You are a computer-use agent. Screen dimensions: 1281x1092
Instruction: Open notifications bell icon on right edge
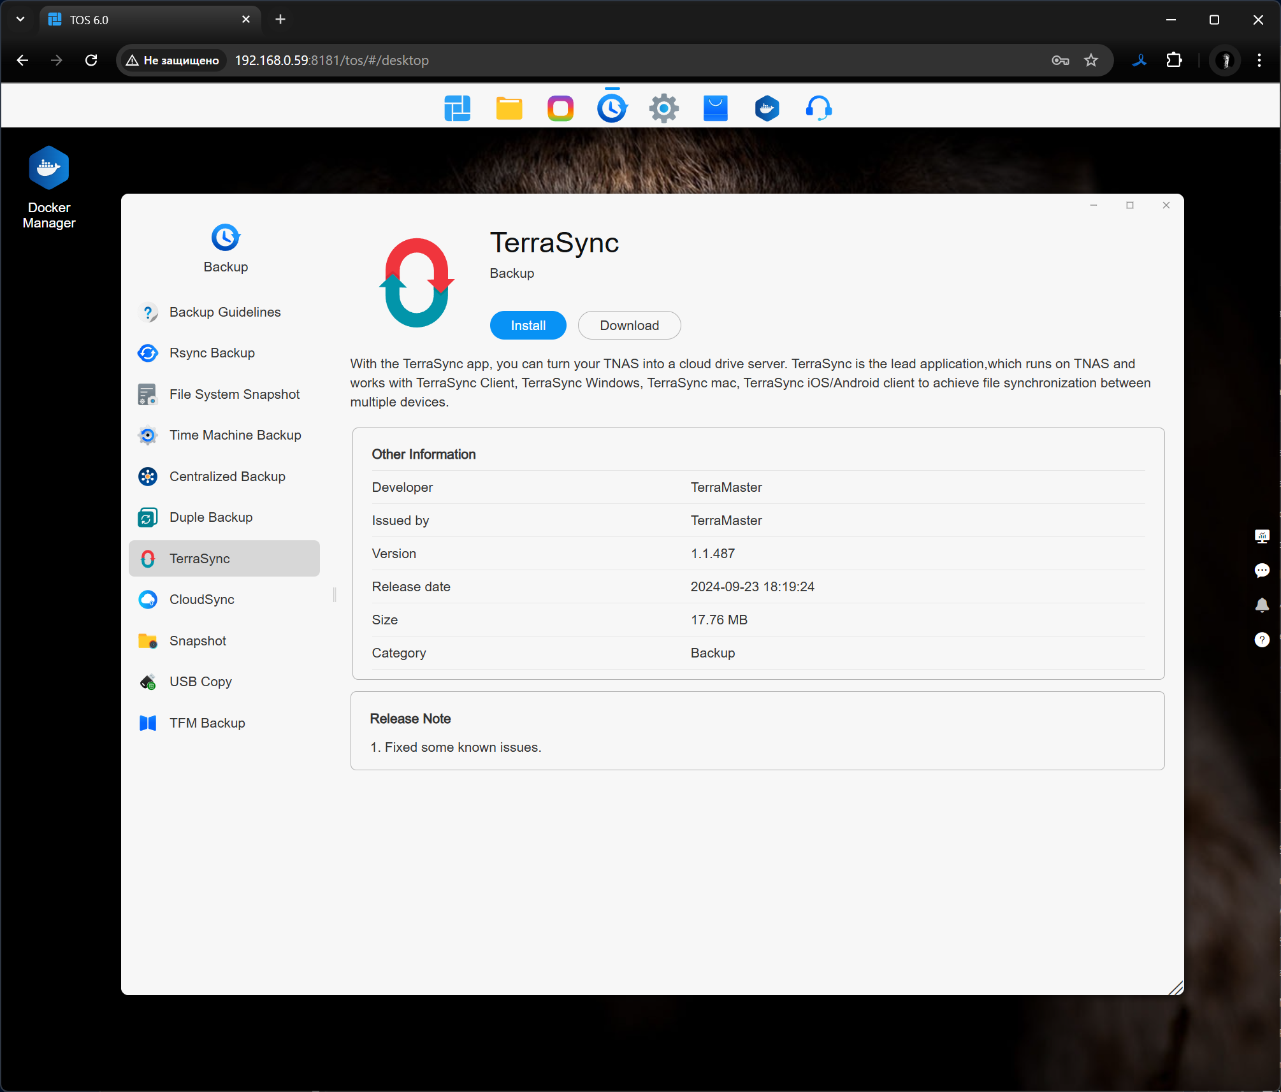tap(1262, 605)
